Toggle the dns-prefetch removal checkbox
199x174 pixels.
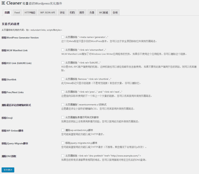coord(63,156)
